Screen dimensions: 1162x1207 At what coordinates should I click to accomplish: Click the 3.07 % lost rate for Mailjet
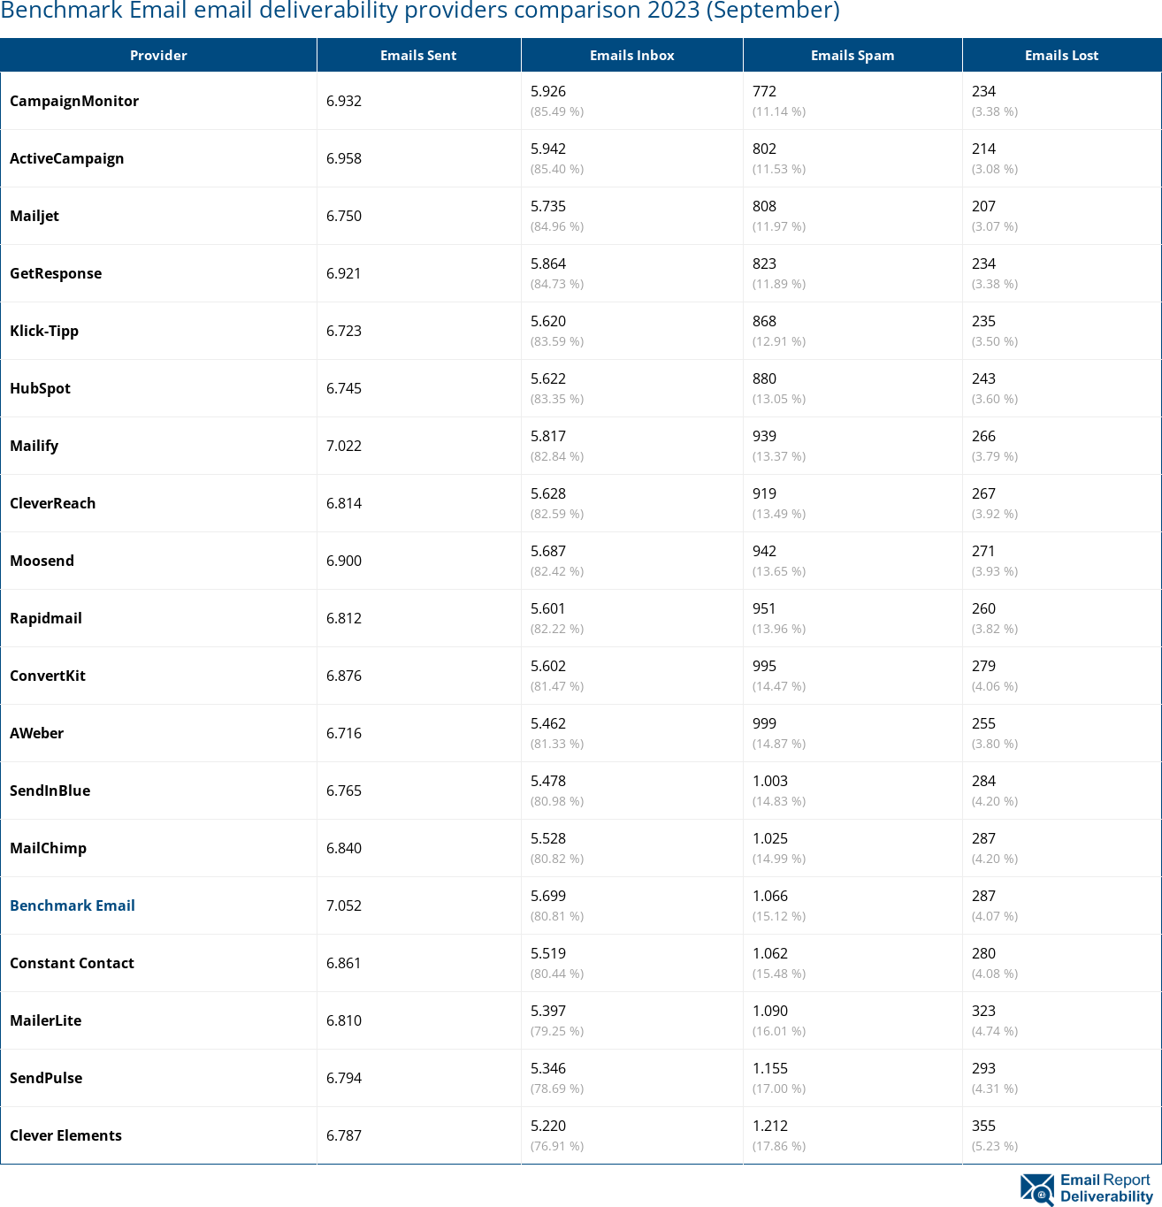tap(995, 226)
